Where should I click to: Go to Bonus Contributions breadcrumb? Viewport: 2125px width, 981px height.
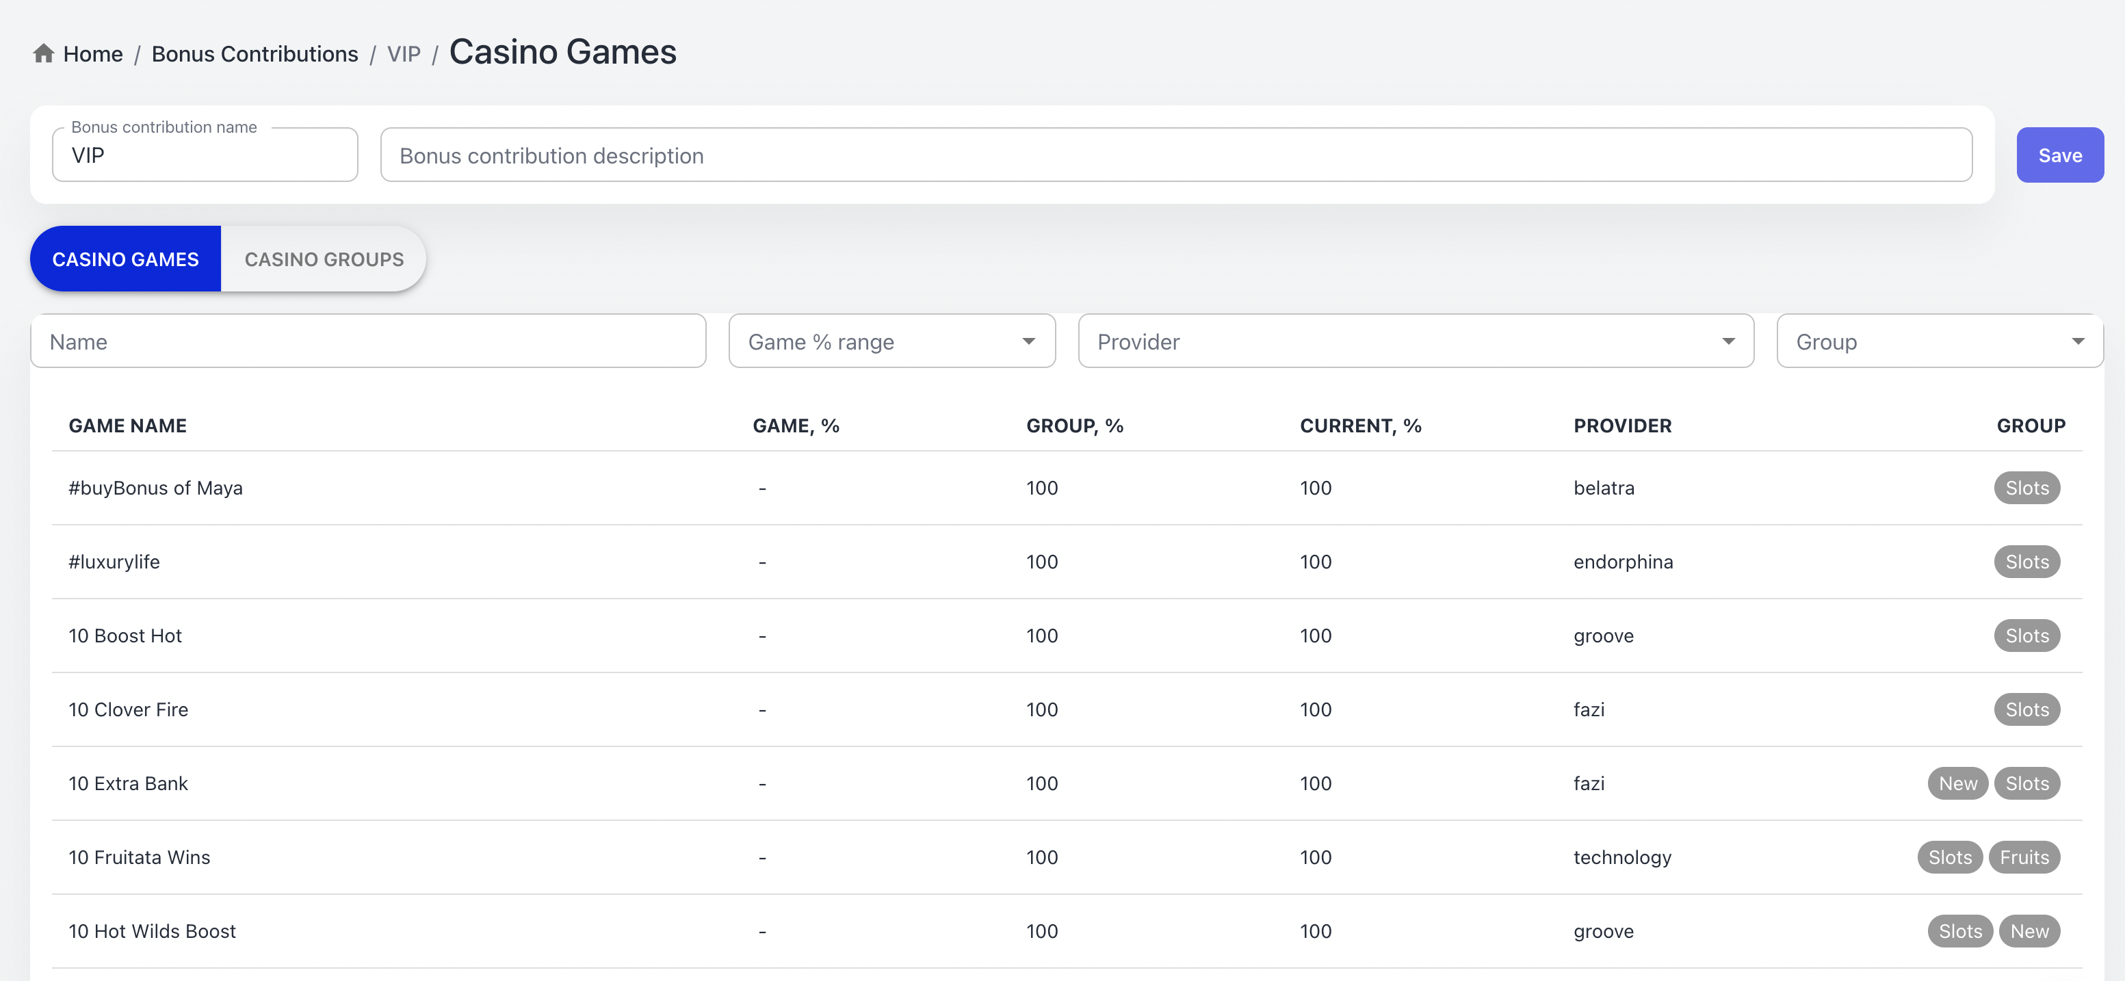click(x=255, y=55)
